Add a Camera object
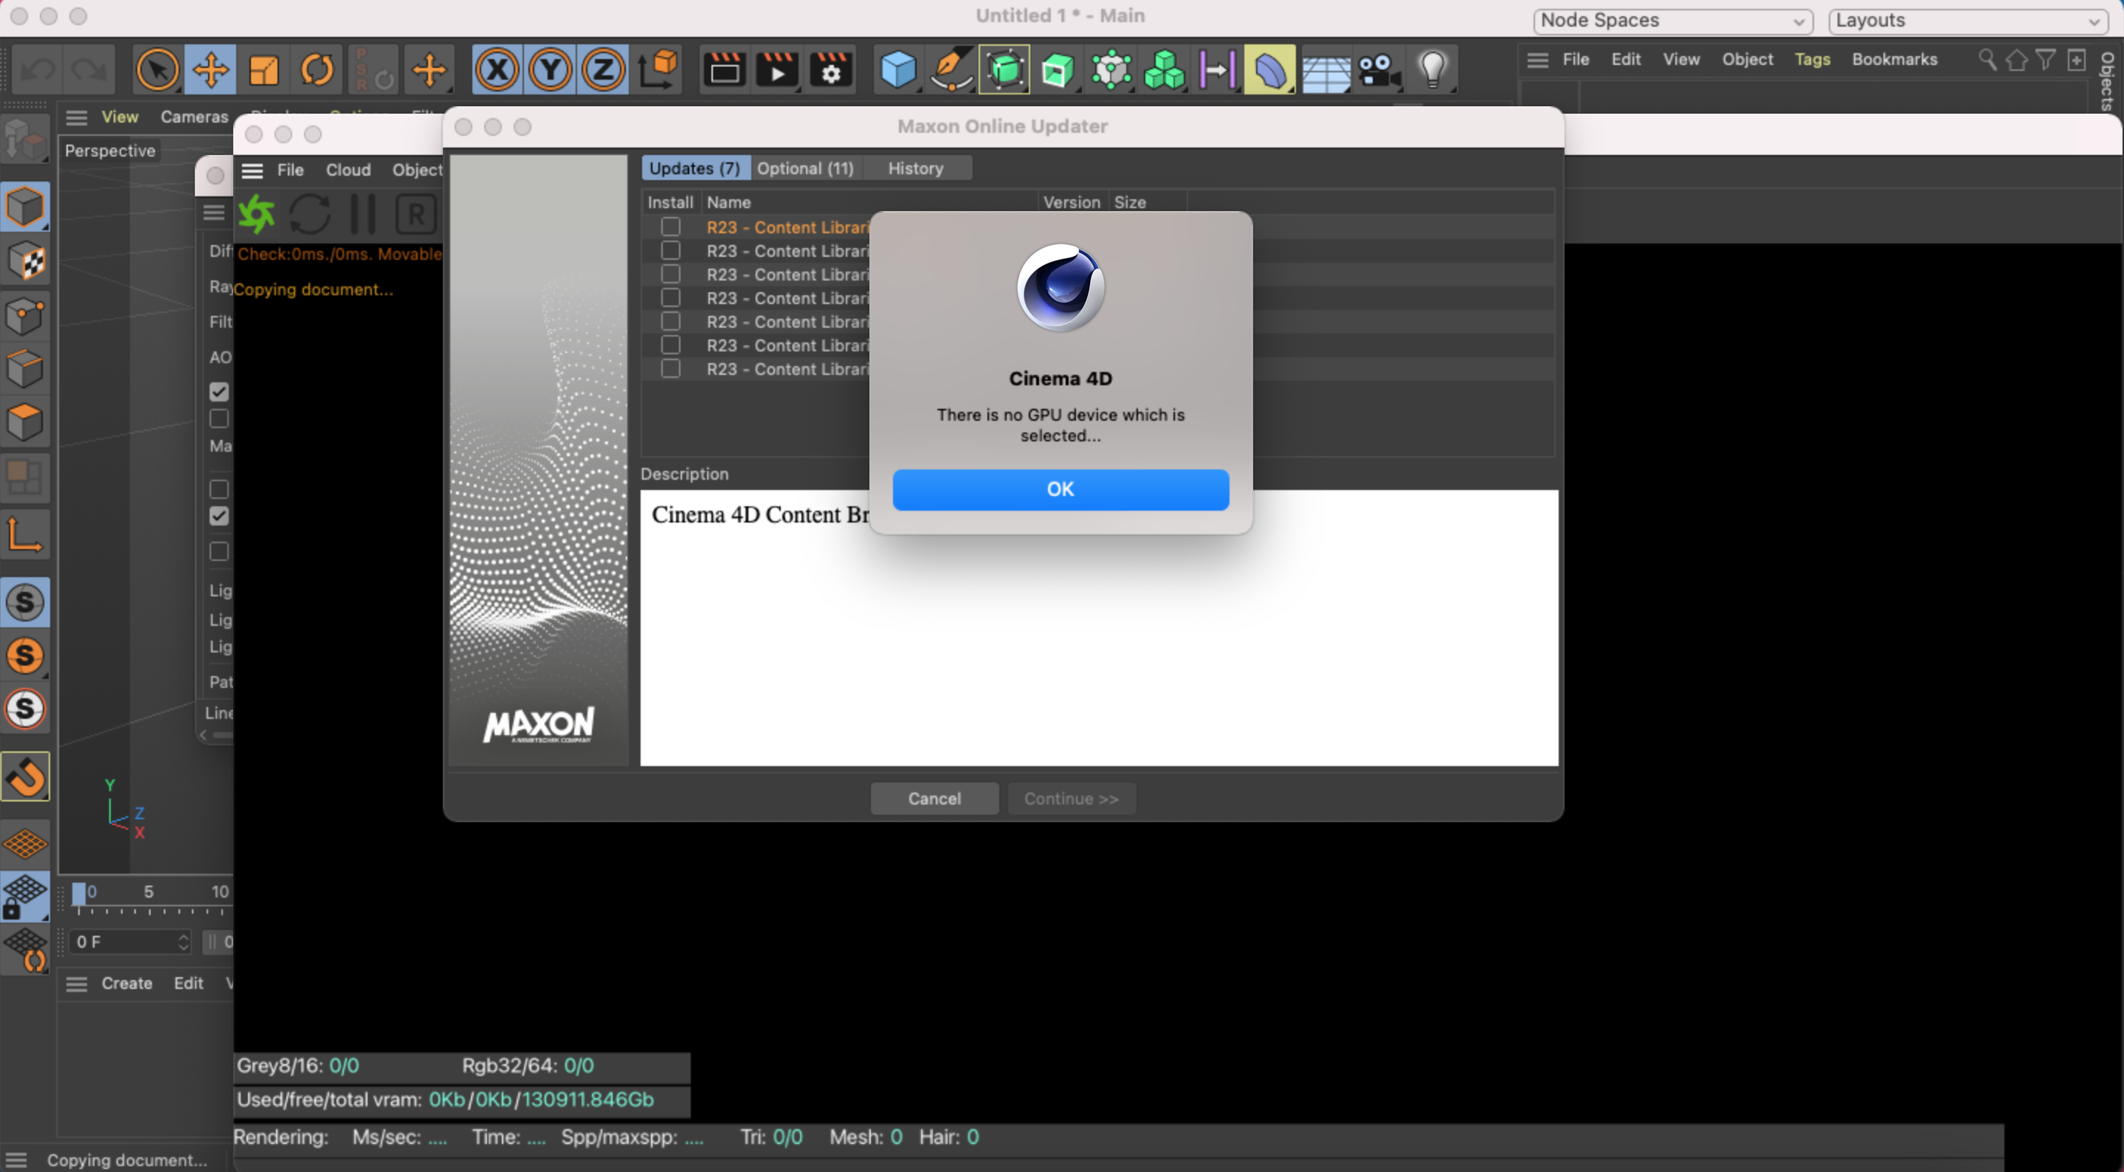Image resolution: width=2124 pixels, height=1172 pixels. (1379, 70)
